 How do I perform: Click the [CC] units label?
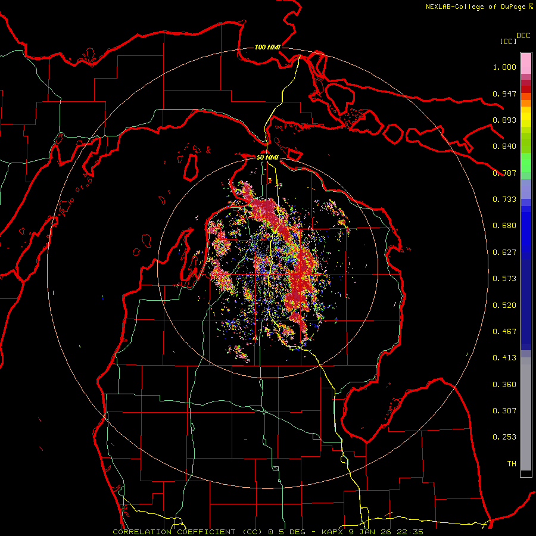pyautogui.click(x=509, y=41)
